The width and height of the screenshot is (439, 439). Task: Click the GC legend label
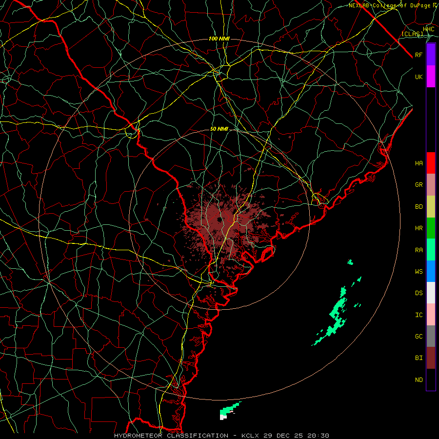(x=419, y=337)
